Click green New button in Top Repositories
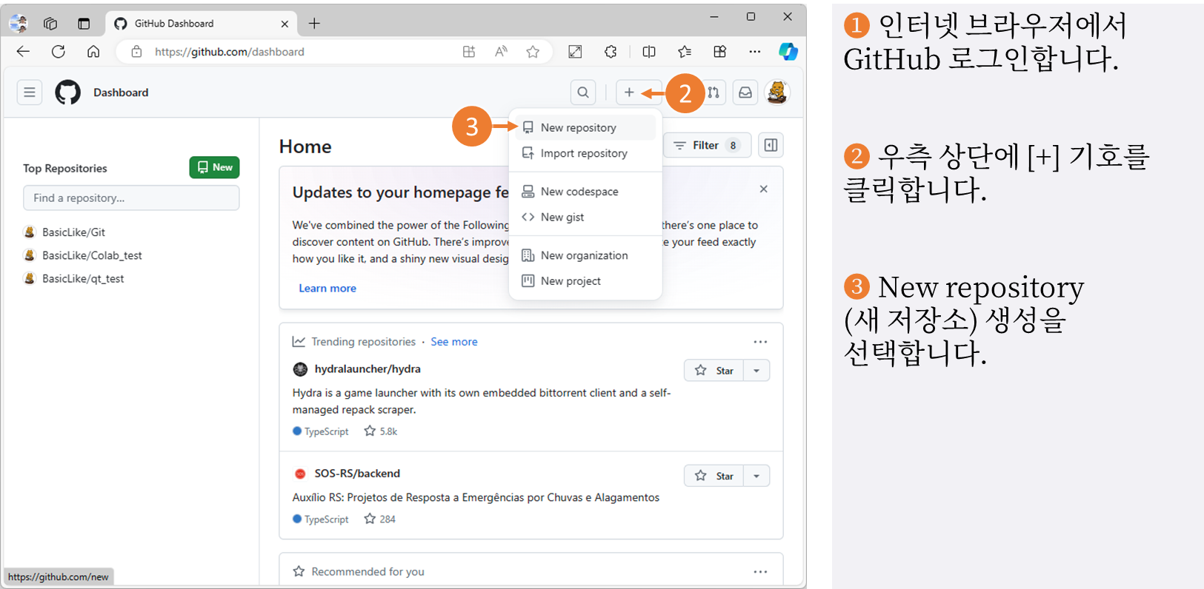 click(214, 167)
